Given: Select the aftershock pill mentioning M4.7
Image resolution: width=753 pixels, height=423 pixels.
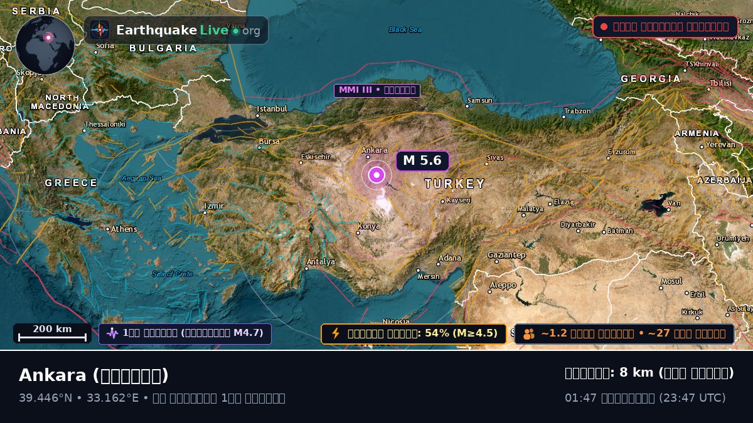Looking at the screenshot, I should (x=185, y=333).
